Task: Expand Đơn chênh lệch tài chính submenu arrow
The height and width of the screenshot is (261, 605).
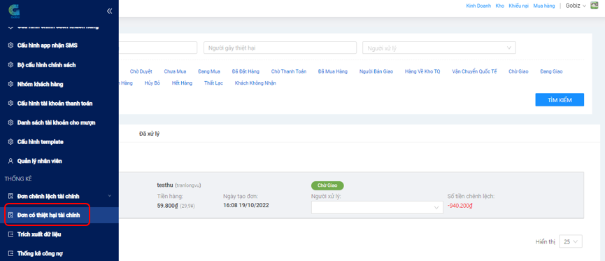Action: pos(110,196)
